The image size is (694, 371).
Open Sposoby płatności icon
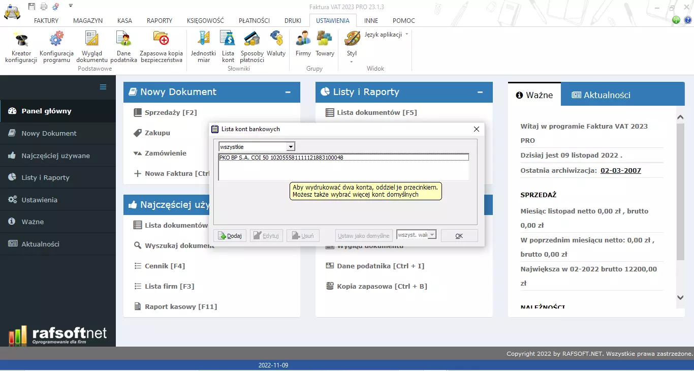click(252, 40)
